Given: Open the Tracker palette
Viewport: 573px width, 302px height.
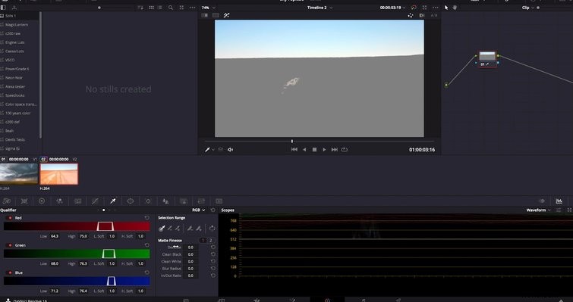Looking at the screenshot, I should coord(148,201).
